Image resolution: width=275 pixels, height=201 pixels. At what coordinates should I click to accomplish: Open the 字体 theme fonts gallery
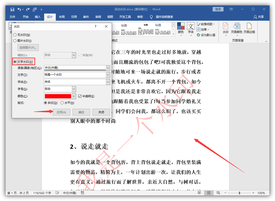tap(191, 29)
